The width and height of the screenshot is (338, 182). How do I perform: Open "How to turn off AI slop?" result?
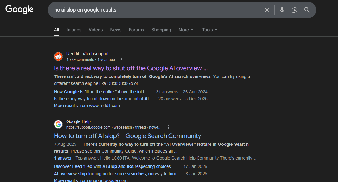pyautogui.click(x=127, y=136)
